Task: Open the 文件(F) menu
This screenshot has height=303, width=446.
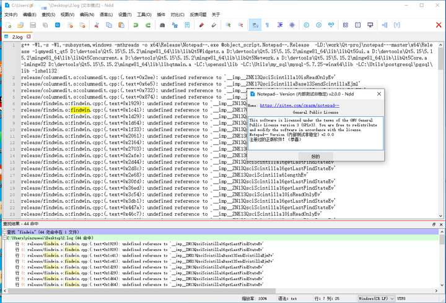Action: tap(11, 14)
